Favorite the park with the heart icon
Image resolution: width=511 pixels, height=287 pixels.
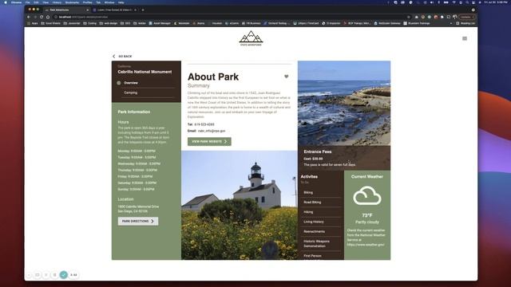tap(286, 77)
